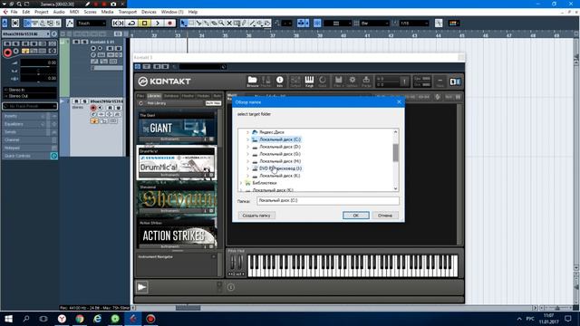
Task: Toggle Cubase cycle loop button
Action: click(131, 24)
